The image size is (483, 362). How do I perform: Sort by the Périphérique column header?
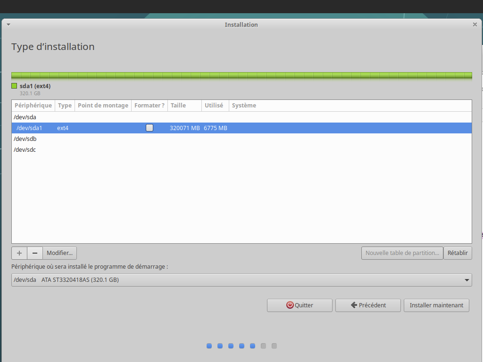pos(33,106)
